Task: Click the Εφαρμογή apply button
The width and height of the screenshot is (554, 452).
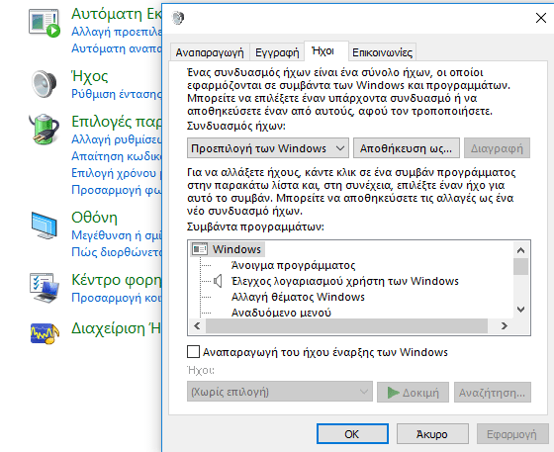Action: pyautogui.click(x=512, y=433)
